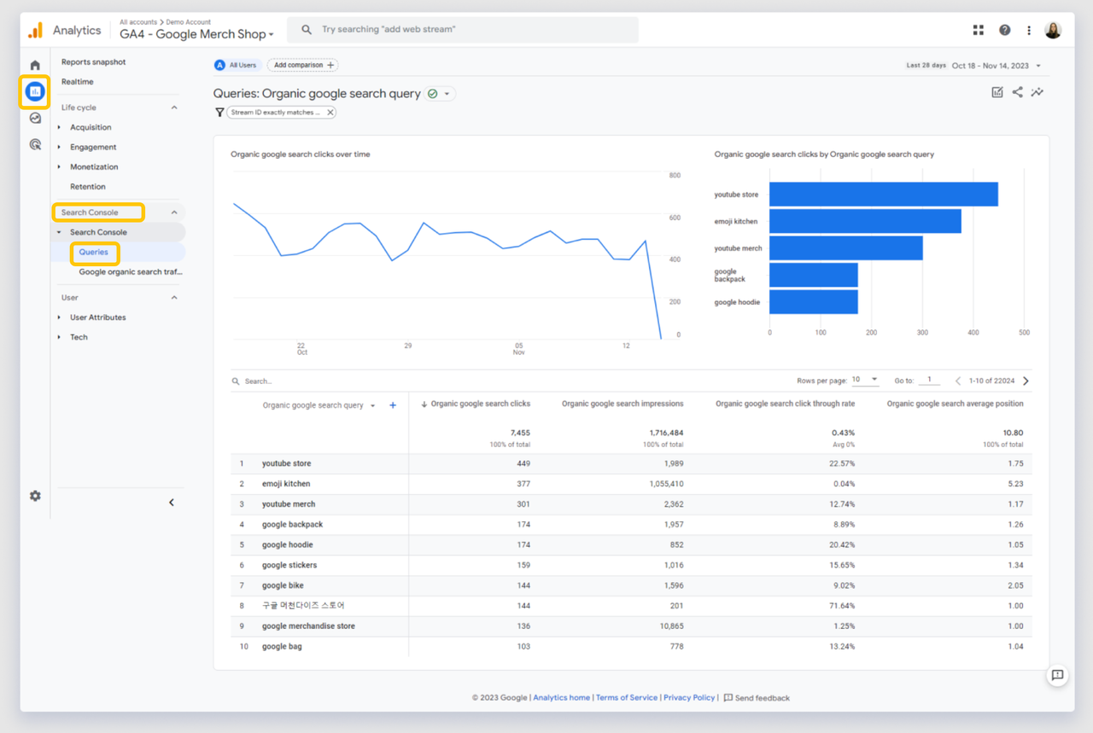1093x733 pixels.
Task: Remove the Stream ID filter chip
Action: coord(330,113)
